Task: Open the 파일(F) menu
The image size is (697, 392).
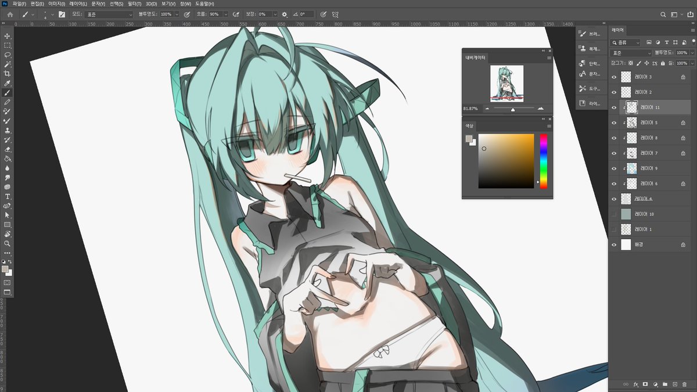Action: coord(19,3)
